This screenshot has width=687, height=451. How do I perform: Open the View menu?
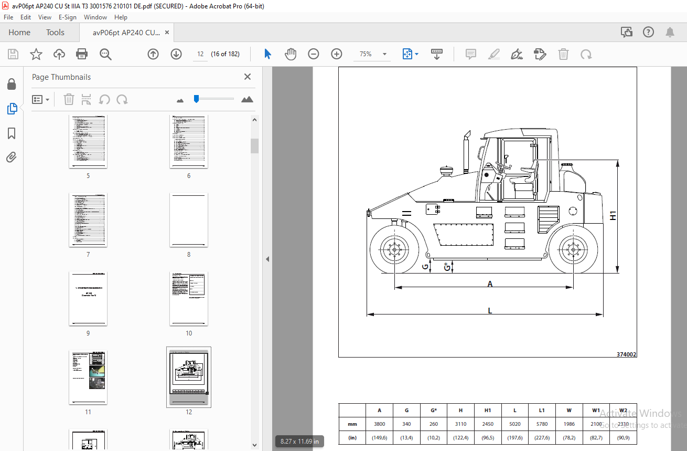(45, 17)
